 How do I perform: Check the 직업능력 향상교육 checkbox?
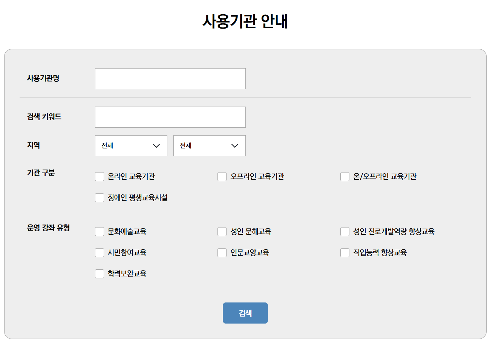(x=345, y=253)
